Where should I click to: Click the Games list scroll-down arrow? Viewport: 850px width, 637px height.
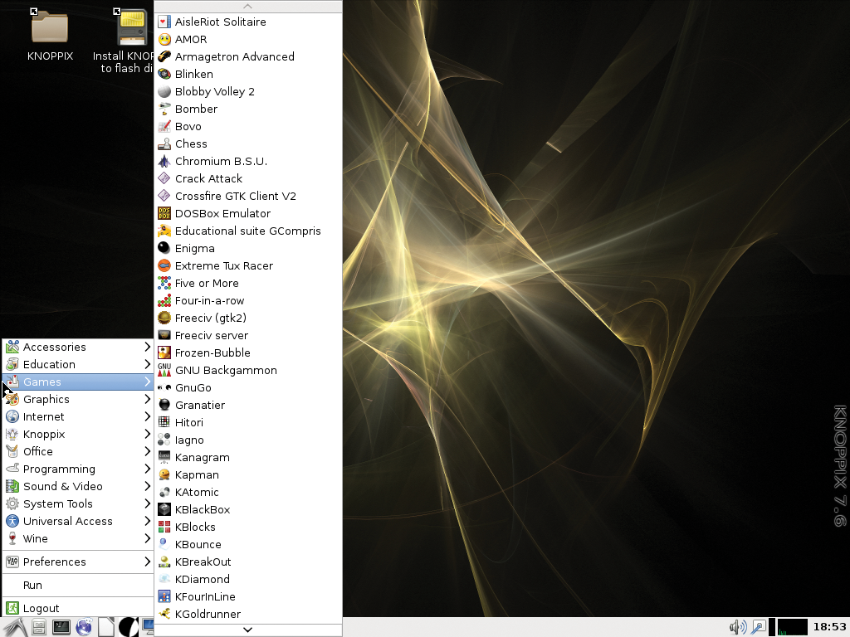(x=248, y=630)
